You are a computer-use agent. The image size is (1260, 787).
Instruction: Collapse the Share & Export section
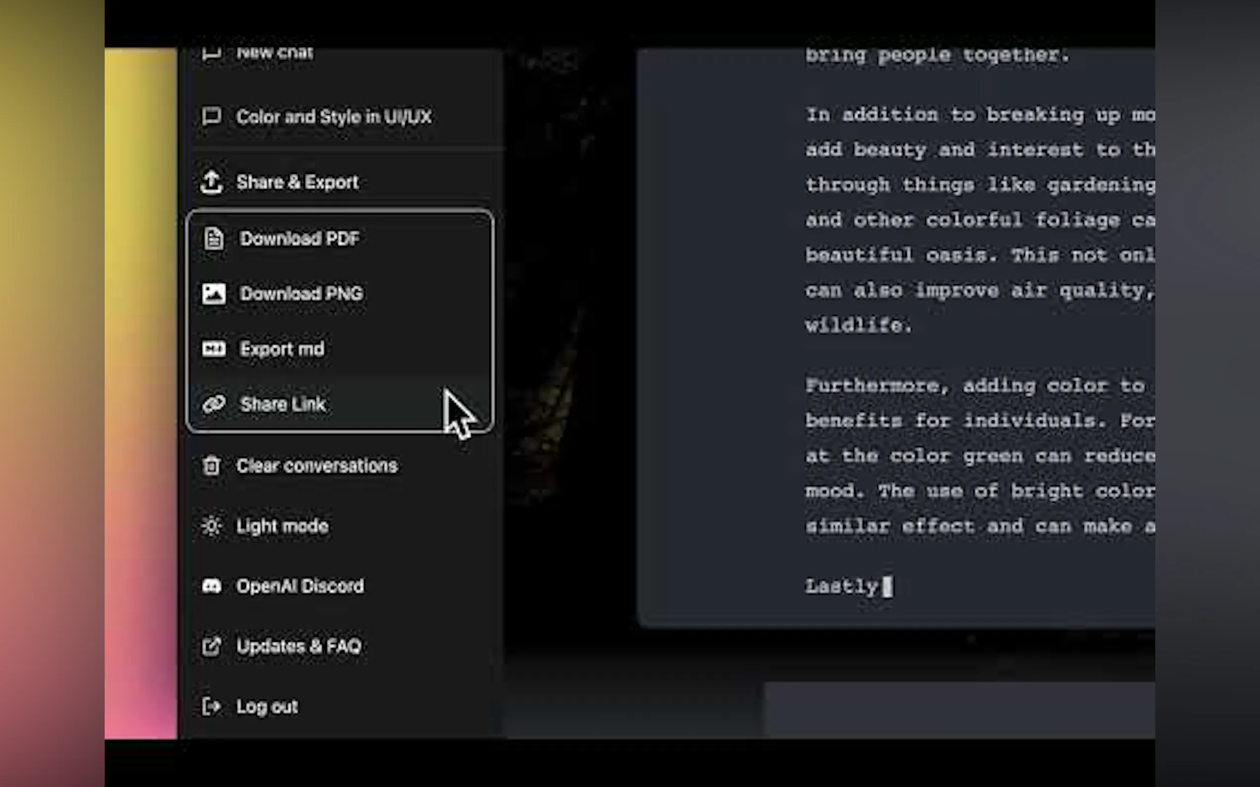tap(297, 182)
